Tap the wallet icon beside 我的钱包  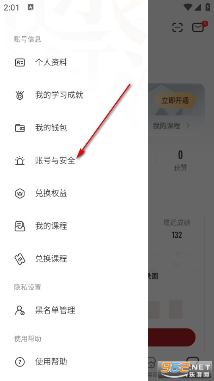point(20,128)
